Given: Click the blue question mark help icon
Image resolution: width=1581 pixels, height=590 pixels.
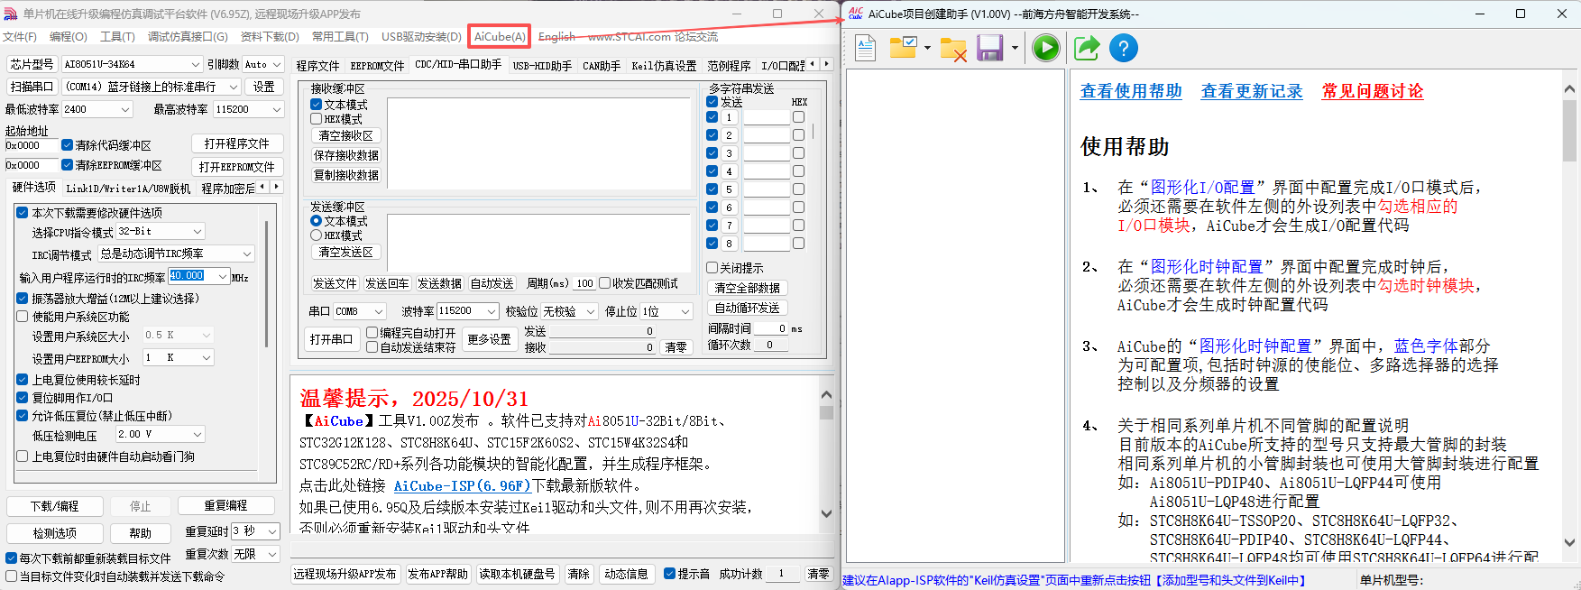Looking at the screenshot, I should click(x=1124, y=48).
